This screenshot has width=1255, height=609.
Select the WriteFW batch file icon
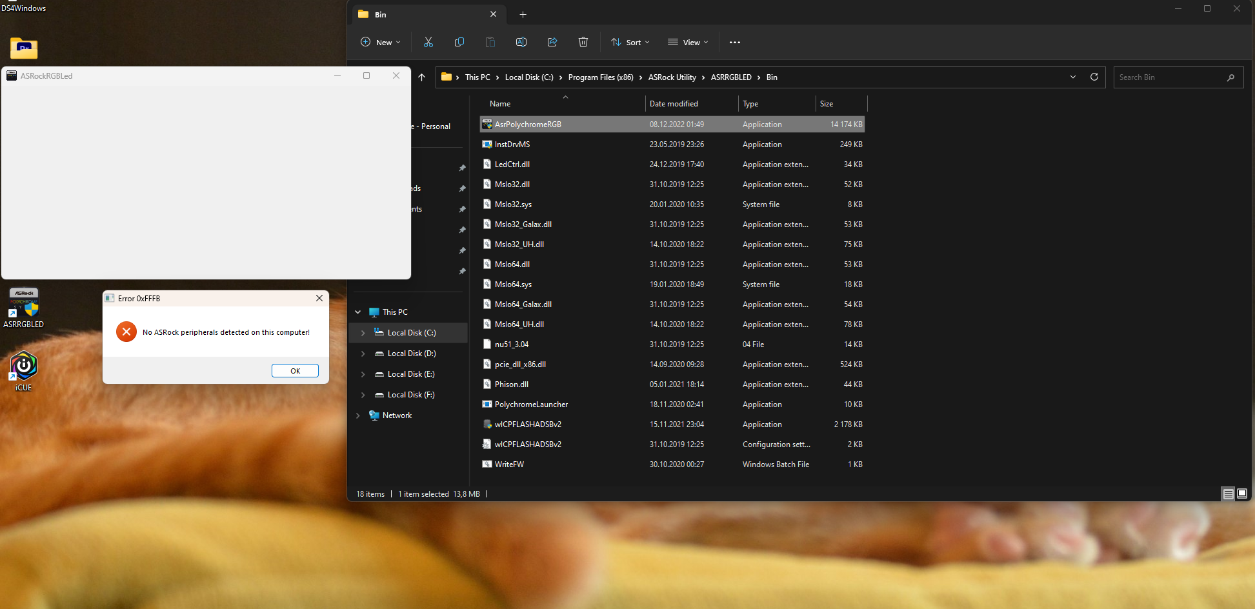point(487,464)
